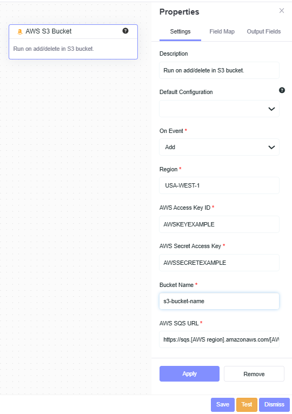Click the Amazon logo on the S3 node
This screenshot has height=414, width=292.
(20, 32)
